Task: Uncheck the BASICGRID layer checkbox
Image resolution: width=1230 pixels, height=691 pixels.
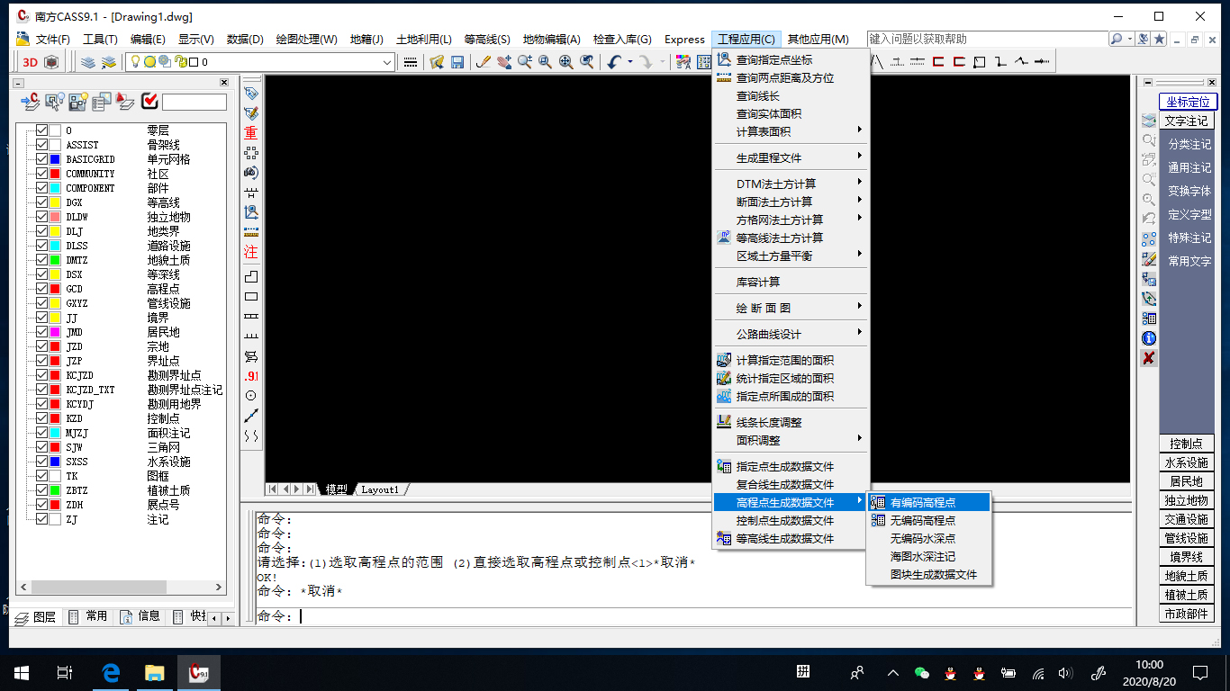Action: (x=41, y=159)
